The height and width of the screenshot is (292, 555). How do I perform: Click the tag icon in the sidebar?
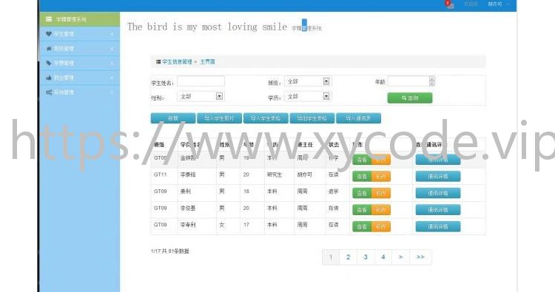[x=49, y=63]
